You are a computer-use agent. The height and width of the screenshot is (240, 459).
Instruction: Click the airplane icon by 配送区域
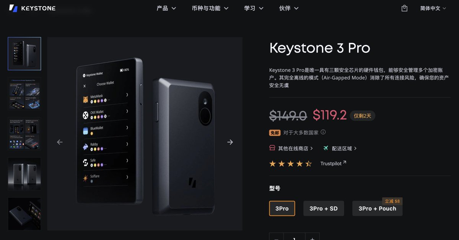[x=326, y=148]
